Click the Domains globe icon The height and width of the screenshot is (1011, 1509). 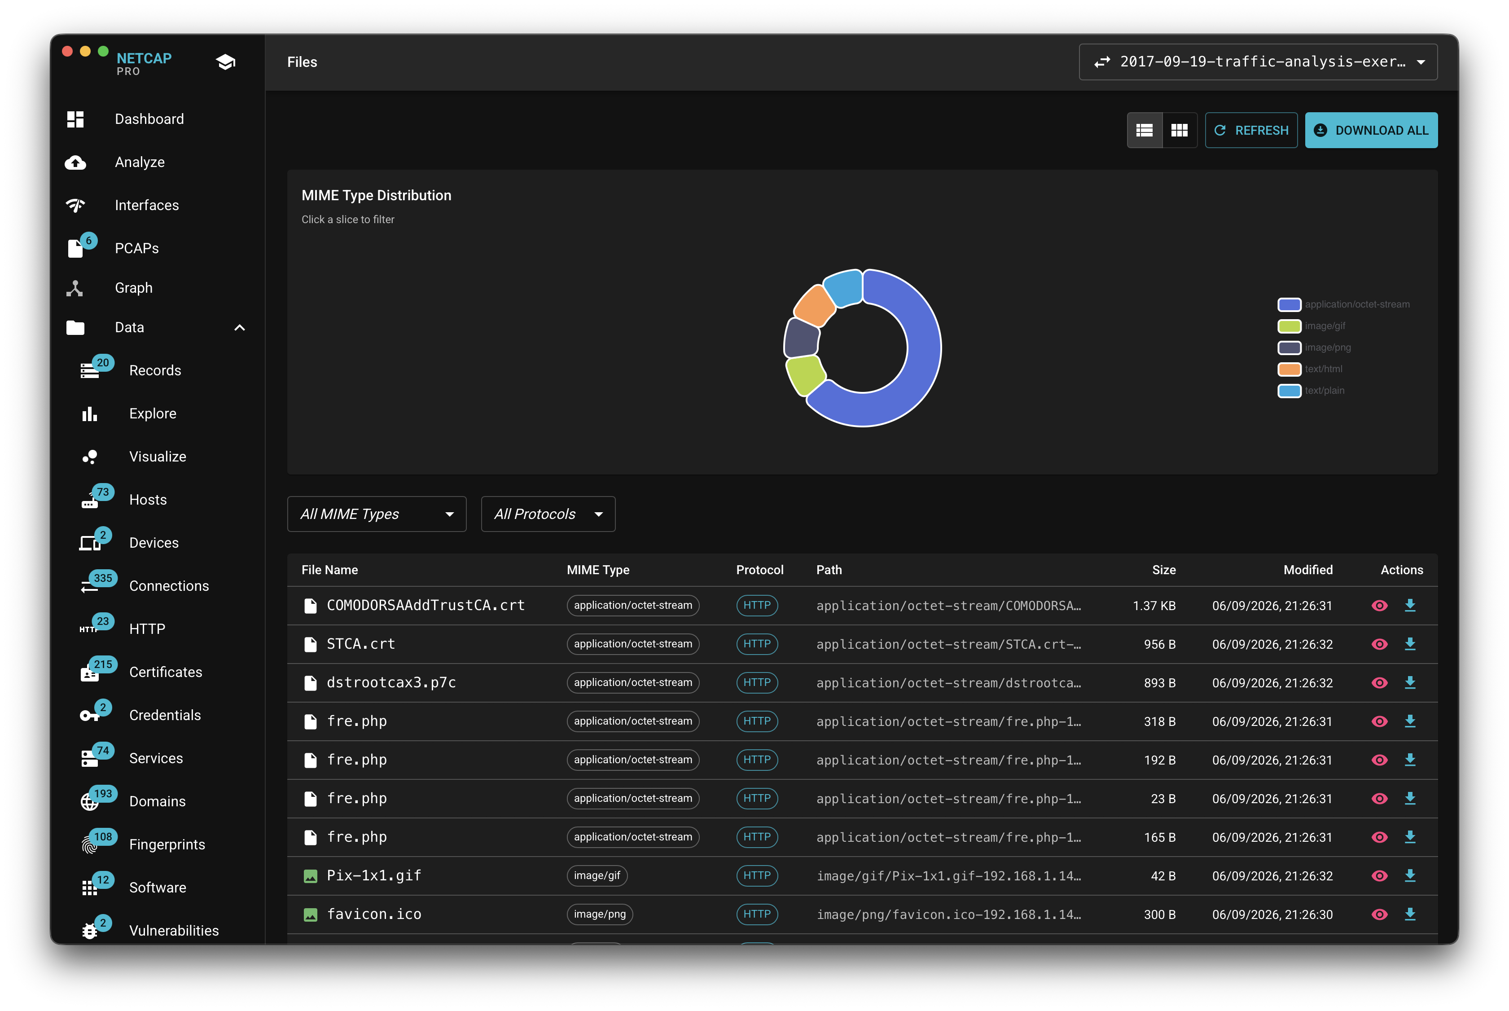(x=90, y=802)
